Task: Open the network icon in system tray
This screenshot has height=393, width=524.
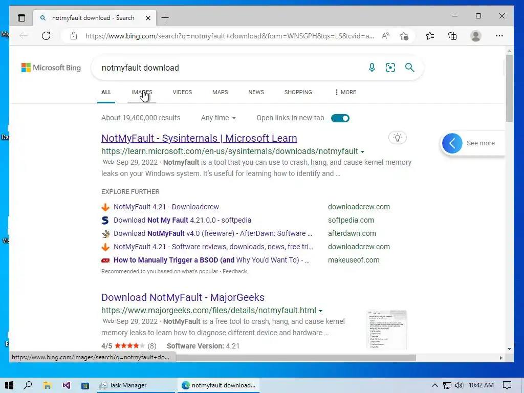Action: [447, 385]
